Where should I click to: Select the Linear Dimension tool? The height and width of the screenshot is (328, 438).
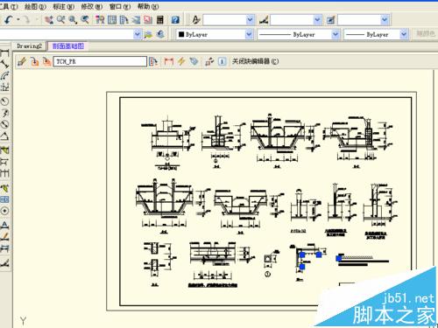click(x=4, y=53)
